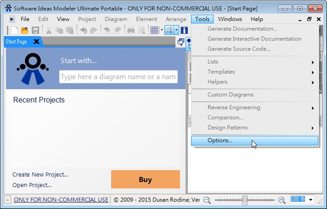Image resolution: width=327 pixels, height=209 pixels.
Task: Click the Open Project... link
Action: tap(32, 185)
